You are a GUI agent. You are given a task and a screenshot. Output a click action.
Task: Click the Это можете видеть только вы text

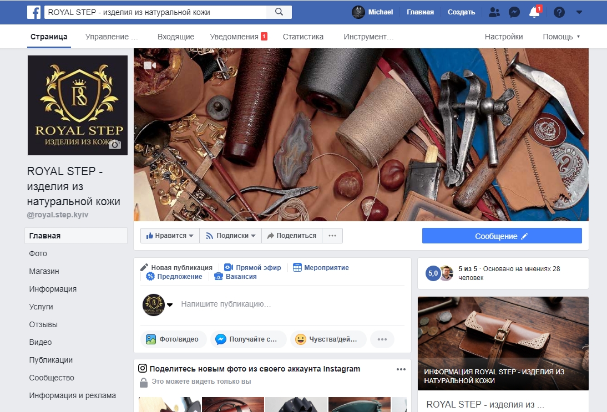(x=201, y=382)
